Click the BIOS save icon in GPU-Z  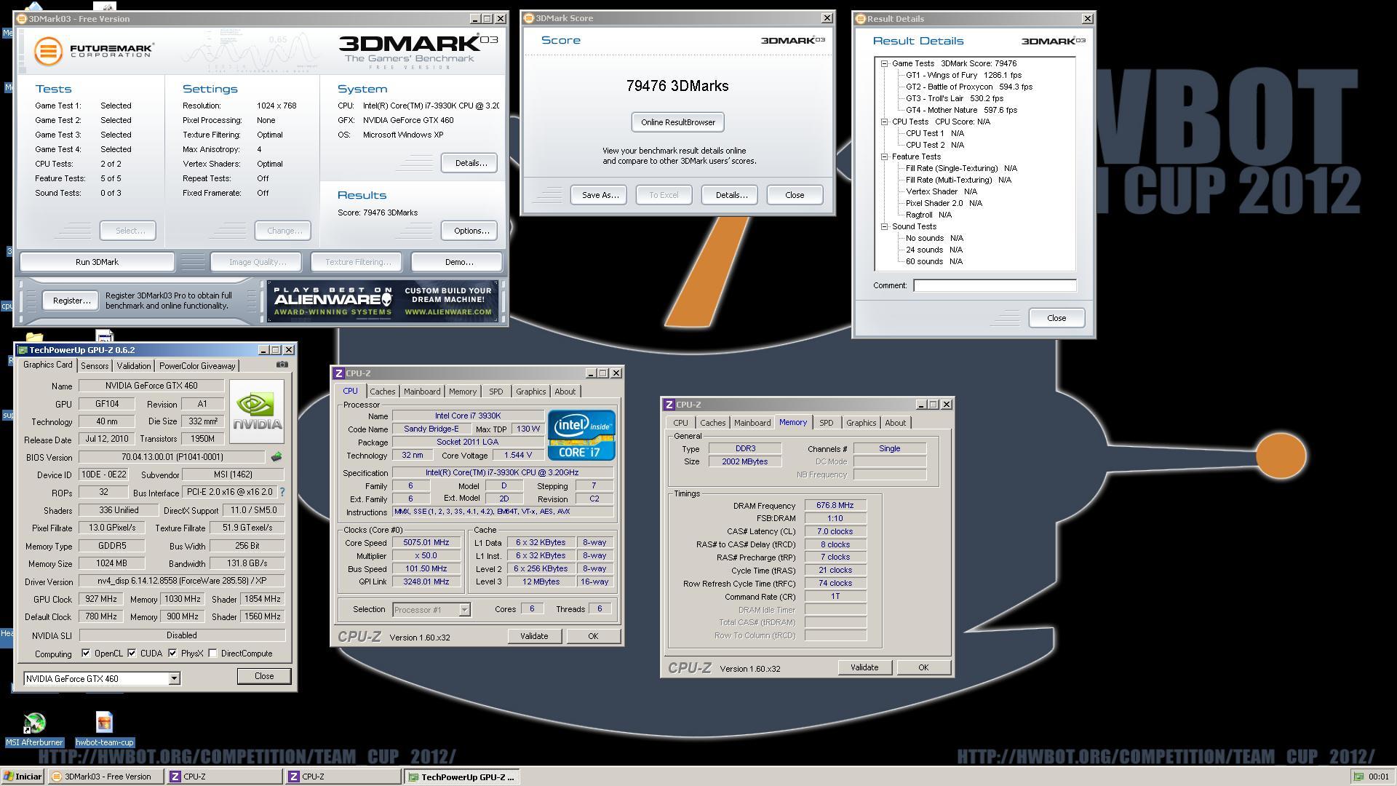pos(276,457)
